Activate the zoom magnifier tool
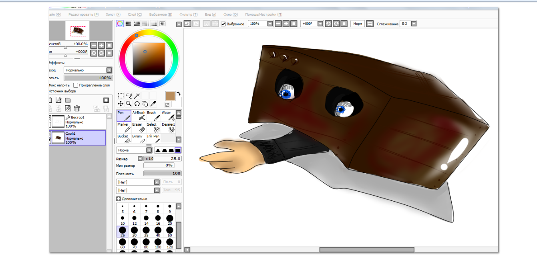Screen dimensions: 537x256 (x=129, y=103)
